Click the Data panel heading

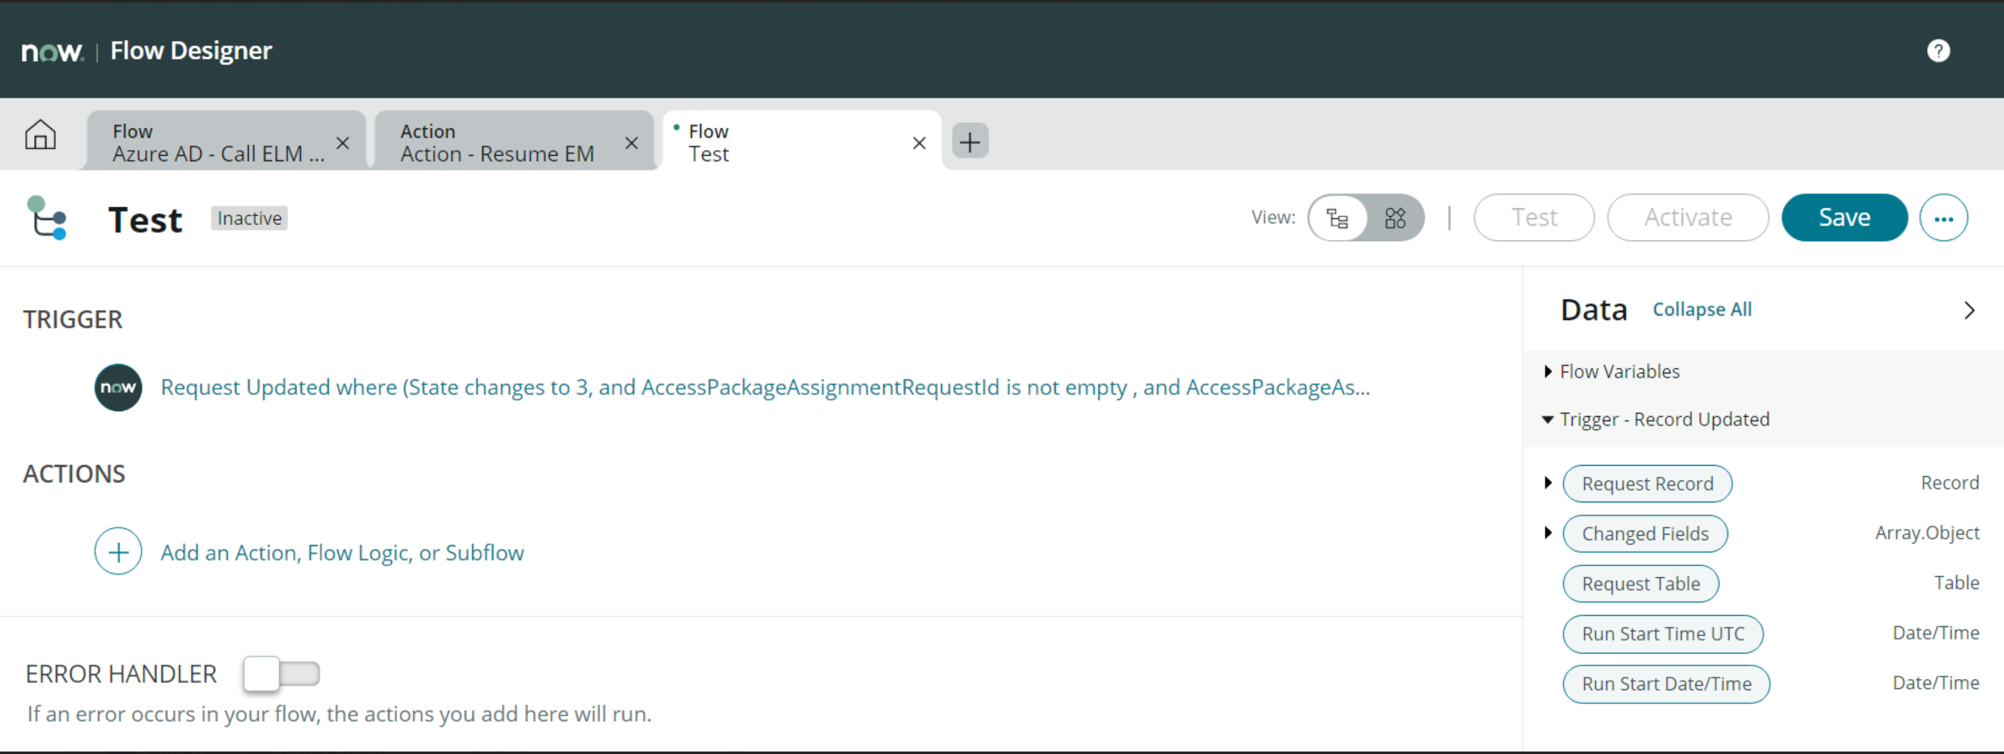[1594, 311]
